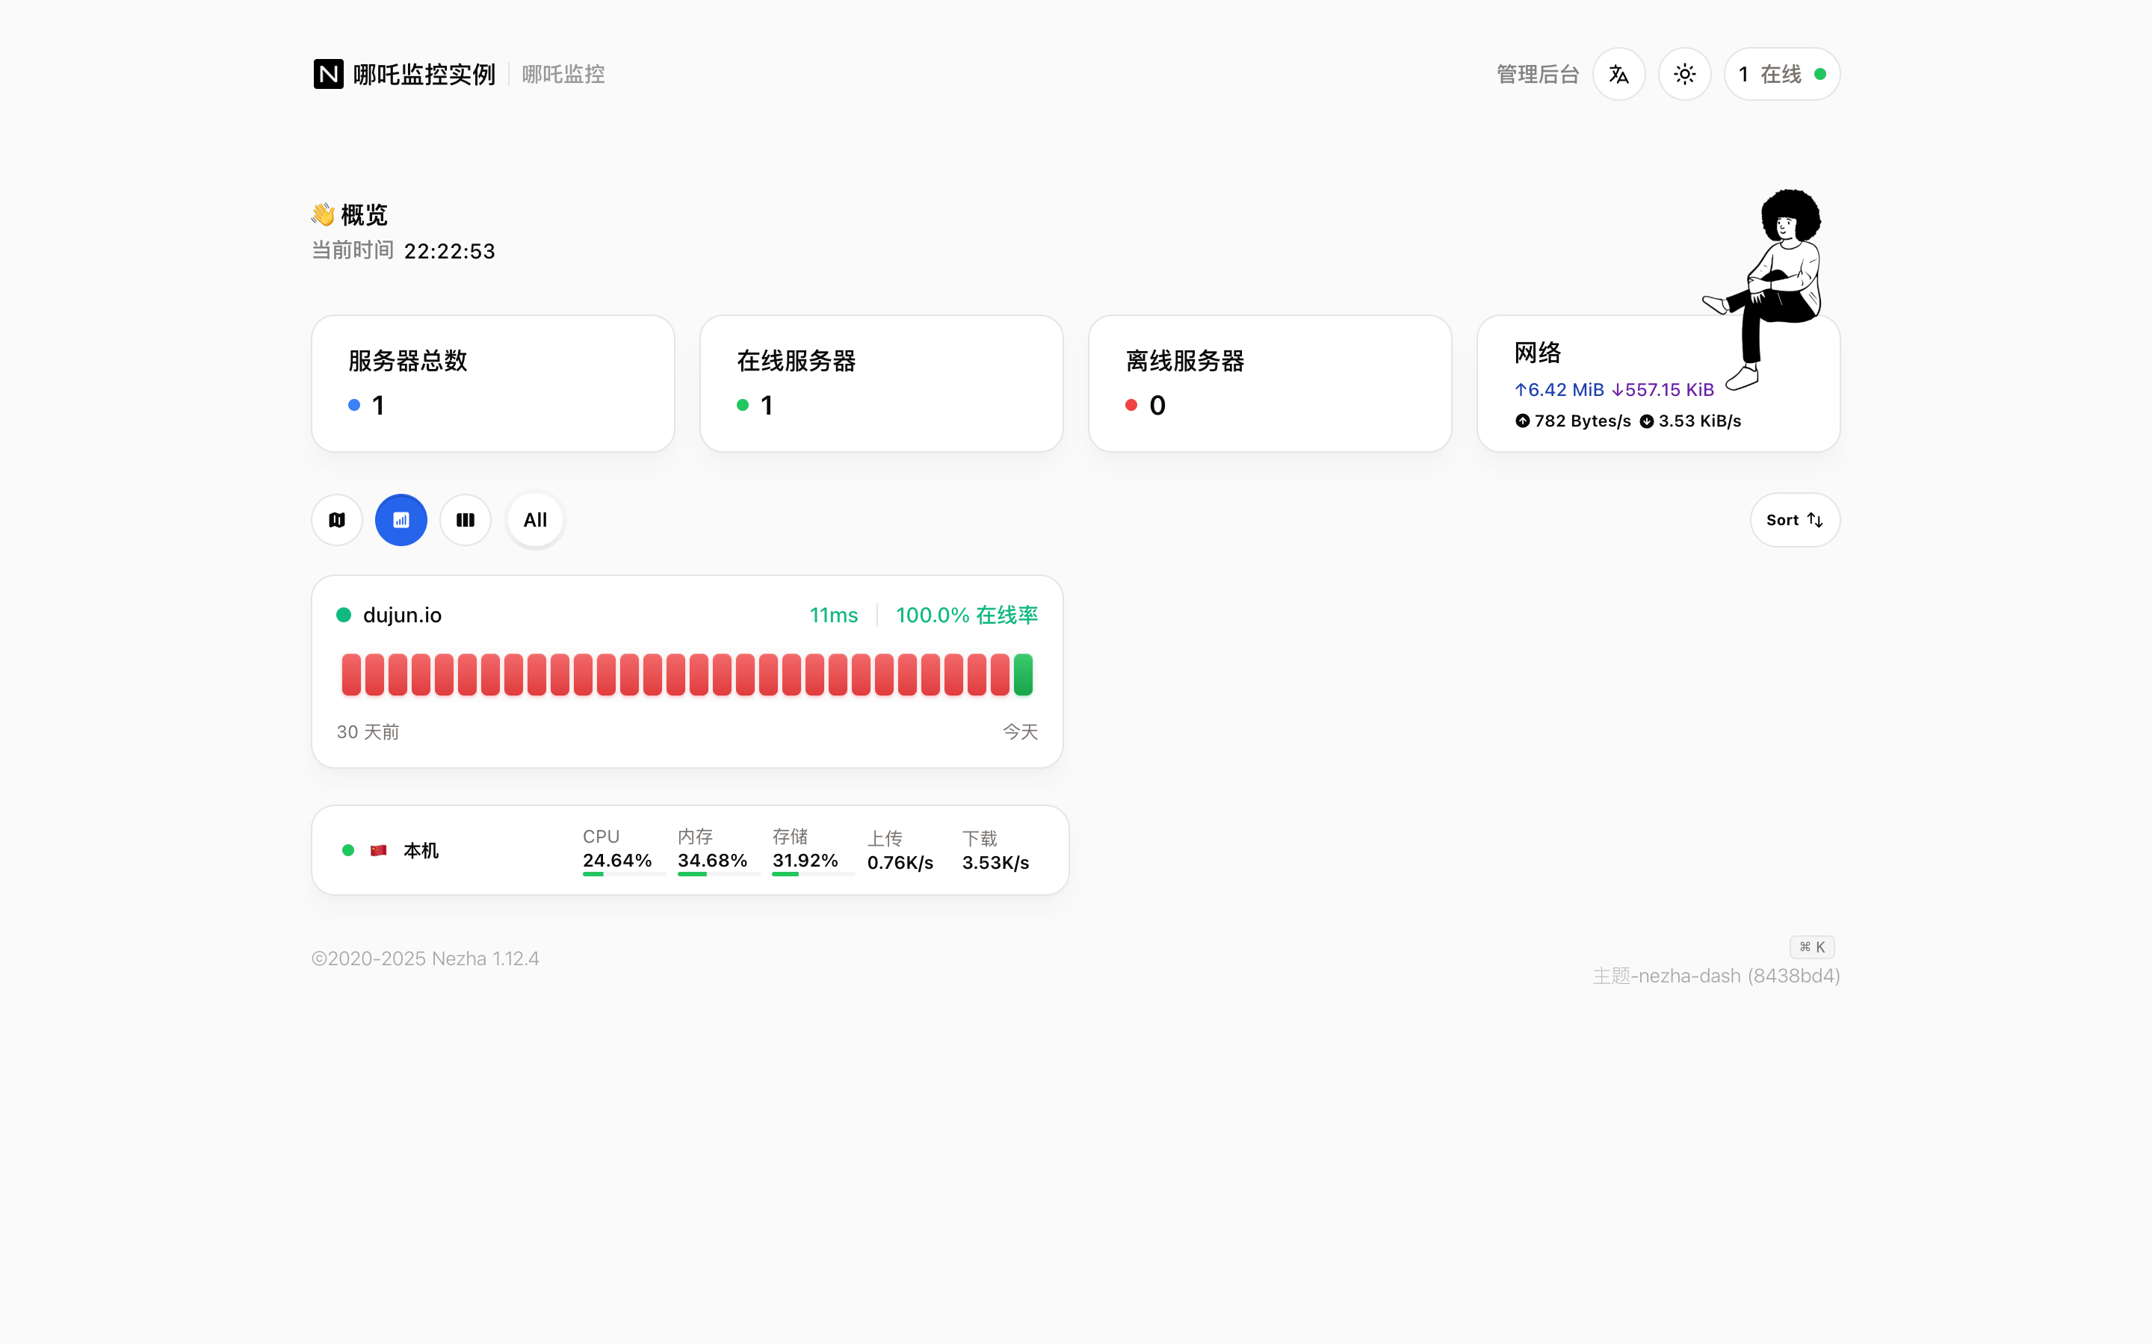
Task: Open the Sort dropdown
Action: tap(1794, 520)
